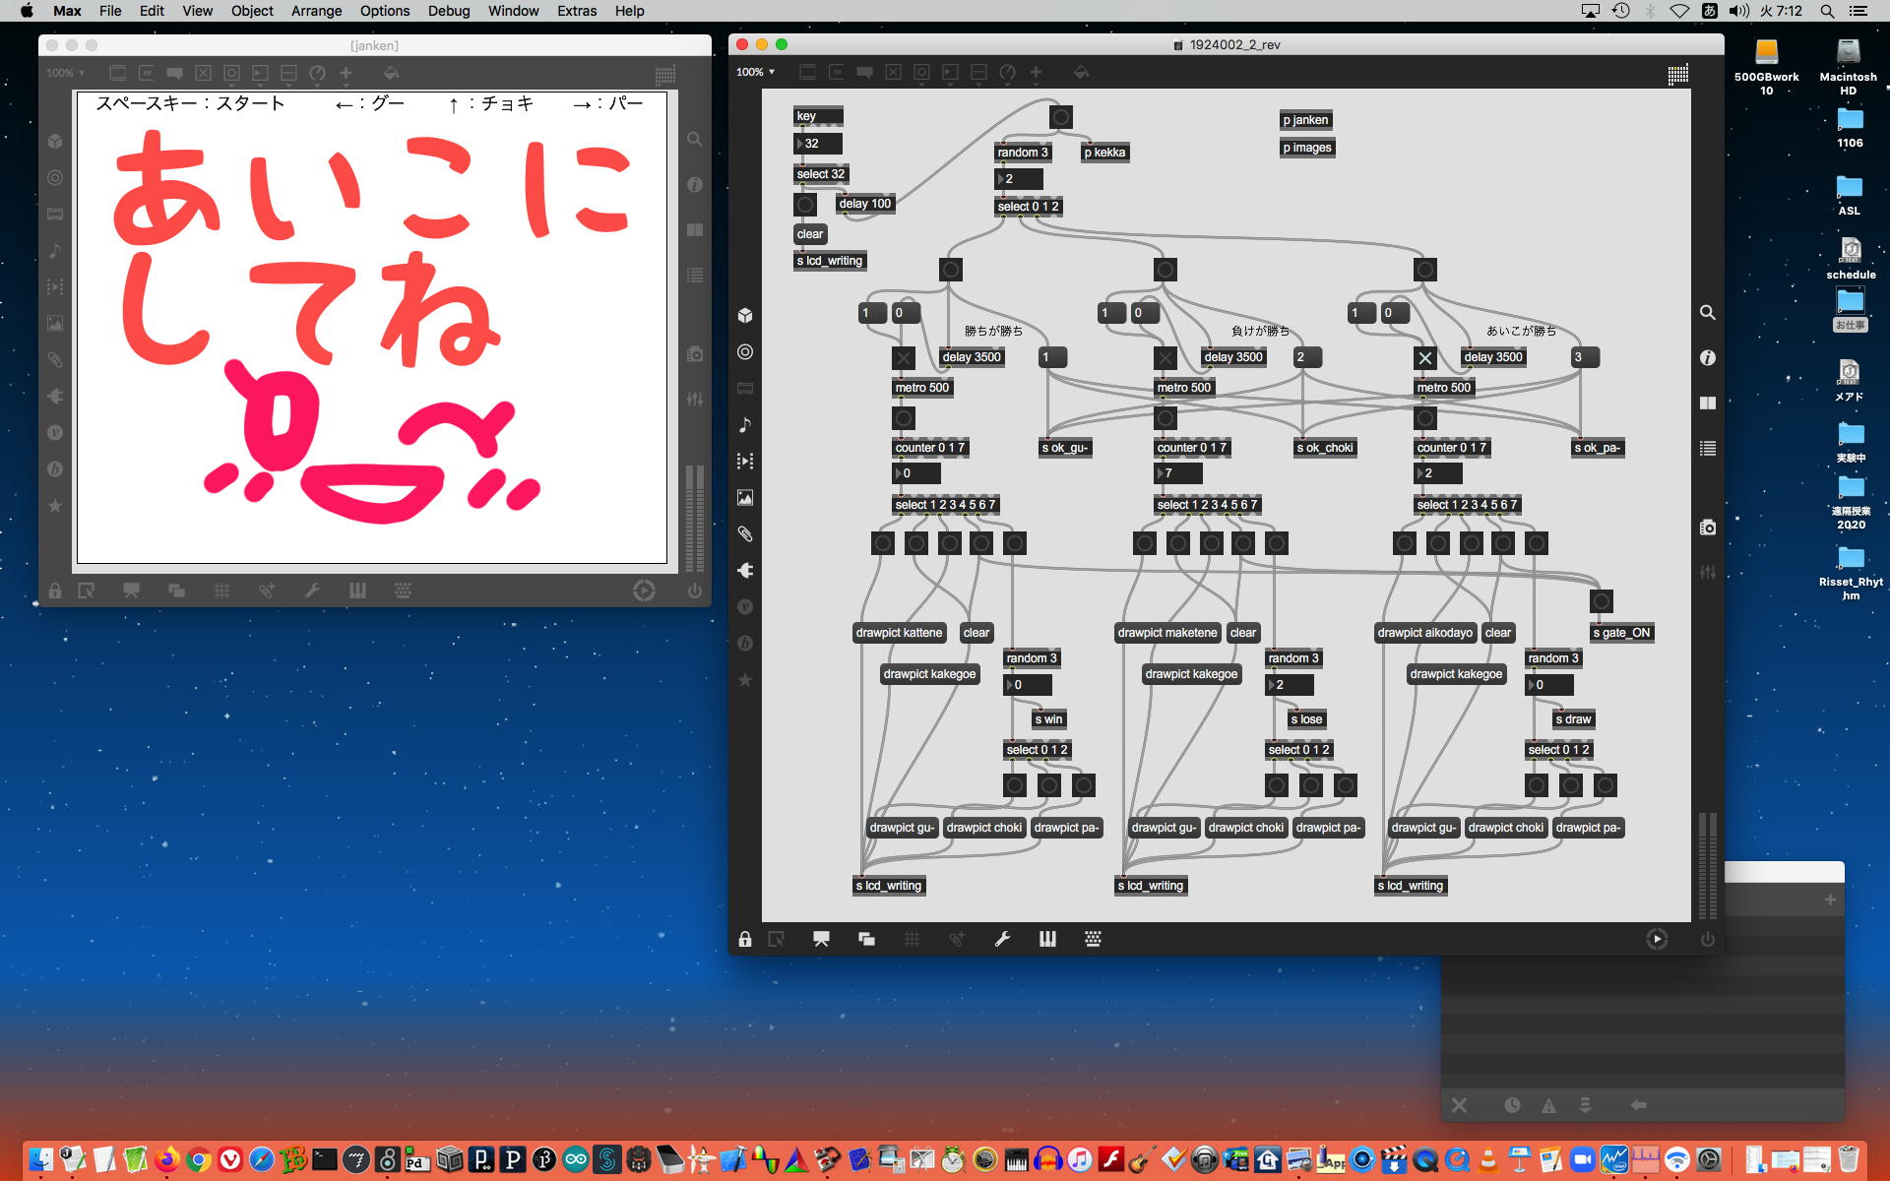Open the images browser icon in the left sidebar
The height and width of the screenshot is (1181, 1890).
click(745, 498)
